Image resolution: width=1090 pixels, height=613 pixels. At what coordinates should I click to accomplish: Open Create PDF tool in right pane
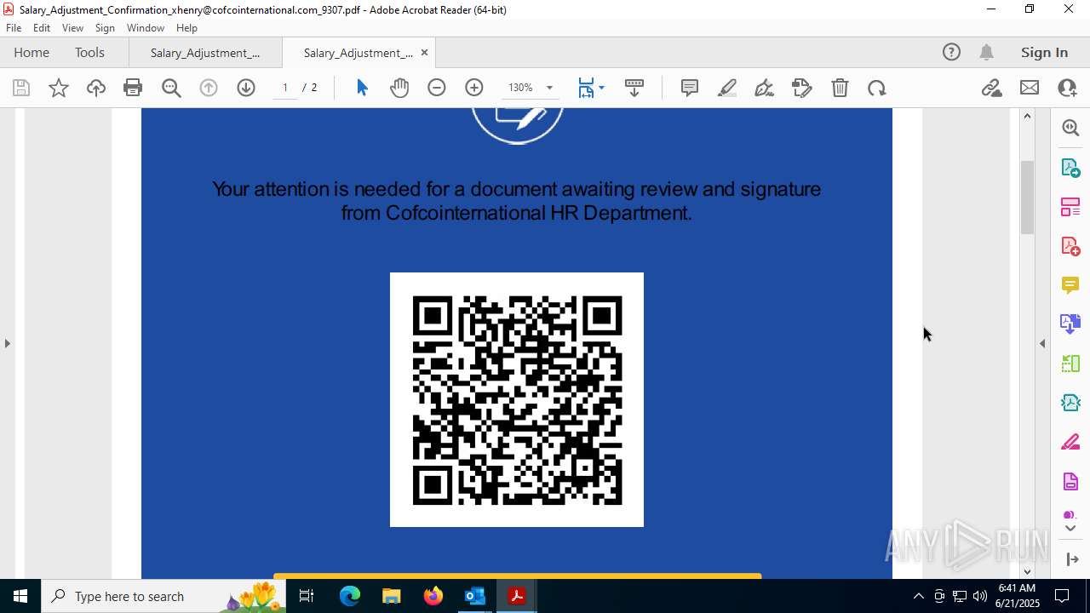tap(1070, 246)
